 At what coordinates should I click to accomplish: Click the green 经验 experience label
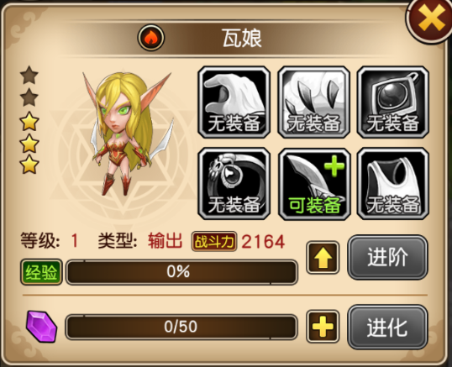pos(41,272)
